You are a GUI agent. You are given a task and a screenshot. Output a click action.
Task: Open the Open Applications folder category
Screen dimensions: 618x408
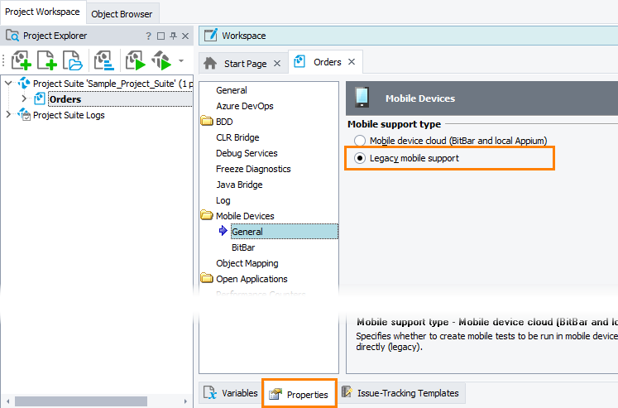tap(252, 279)
